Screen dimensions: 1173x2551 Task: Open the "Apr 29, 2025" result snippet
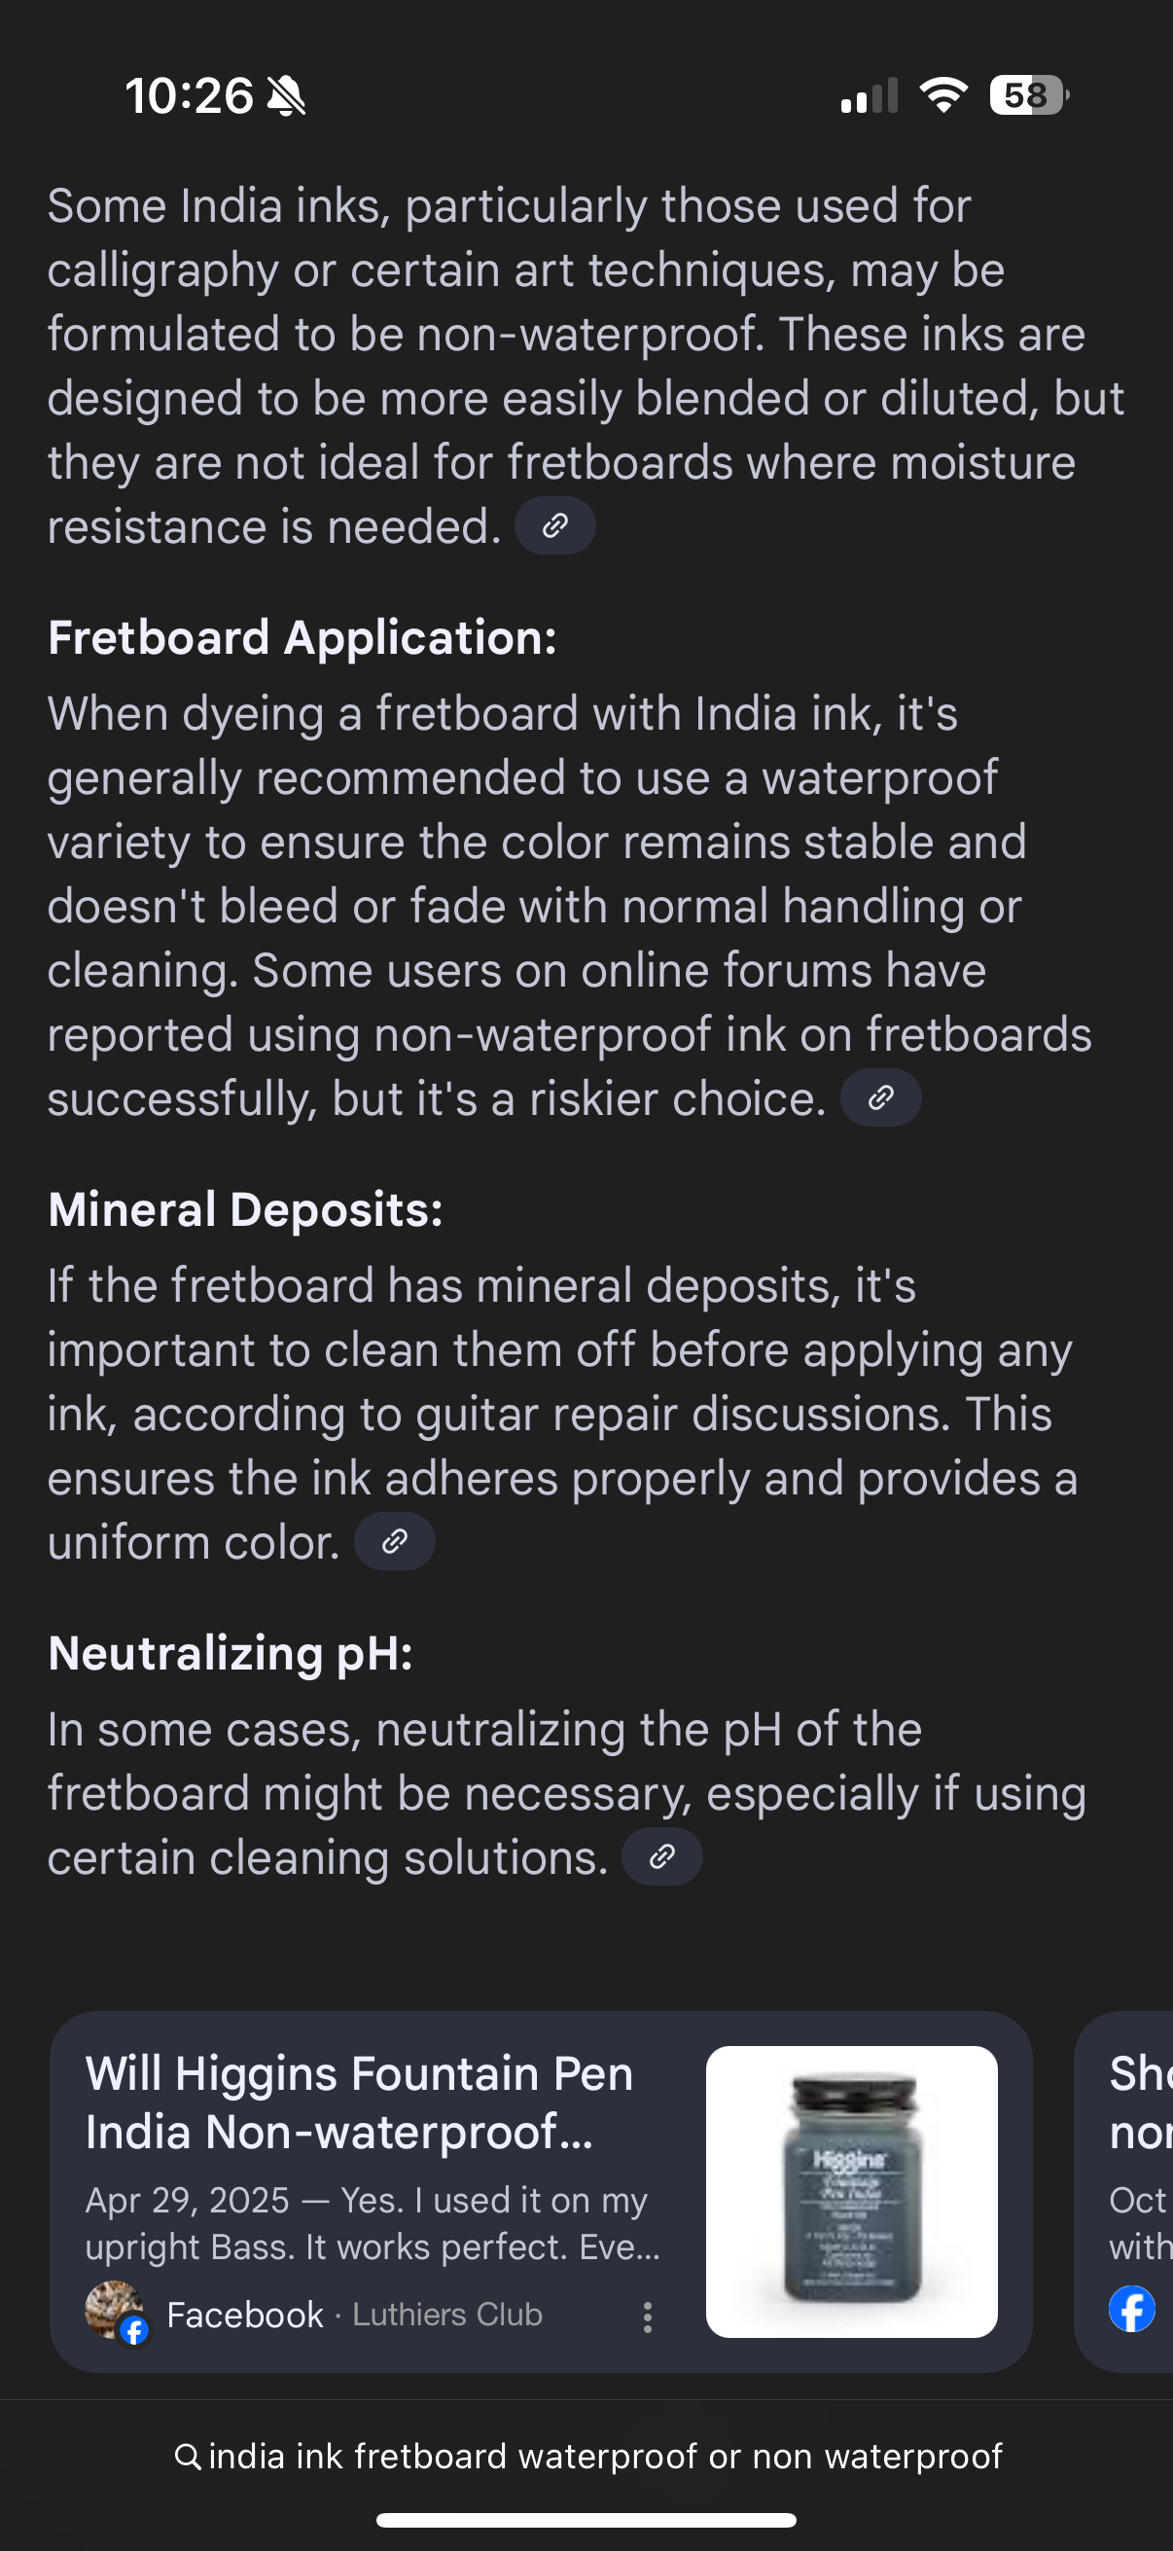[x=372, y=2222]
